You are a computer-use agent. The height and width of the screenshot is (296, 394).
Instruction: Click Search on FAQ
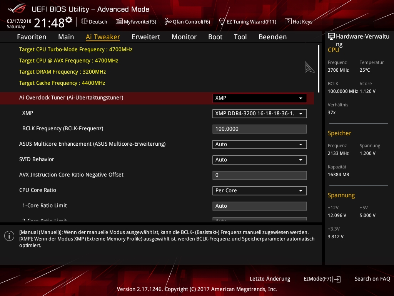tap(372, 279)
